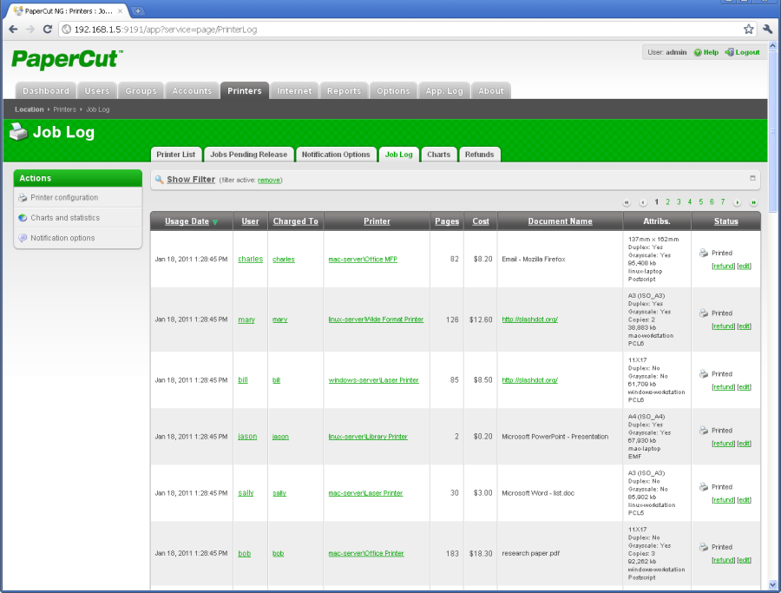Image resolution: width=781 pixels, height=593 pixels.
Task: Refund charles's Email - Mozilla Firefox job
Action: pyautogui.click(x=722, y=266)
